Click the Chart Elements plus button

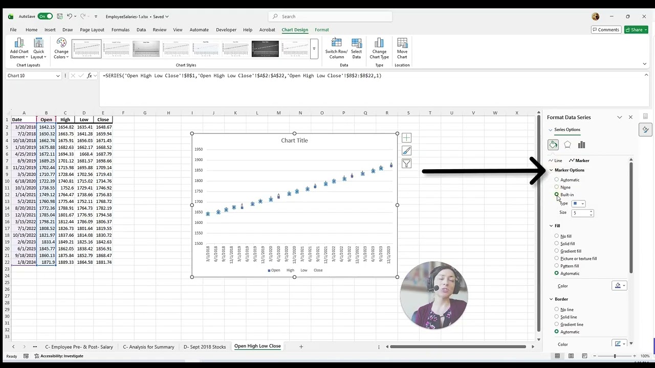point(406,137)
